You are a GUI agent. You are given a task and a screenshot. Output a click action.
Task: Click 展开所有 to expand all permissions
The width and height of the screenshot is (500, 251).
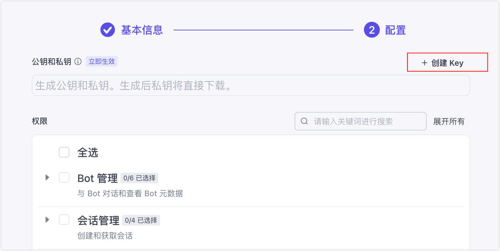tap(449, 121)
